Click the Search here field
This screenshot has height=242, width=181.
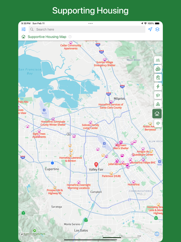87,29
